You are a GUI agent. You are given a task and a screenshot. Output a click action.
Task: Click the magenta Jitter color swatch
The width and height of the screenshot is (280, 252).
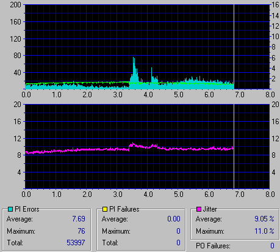(199, 209)
